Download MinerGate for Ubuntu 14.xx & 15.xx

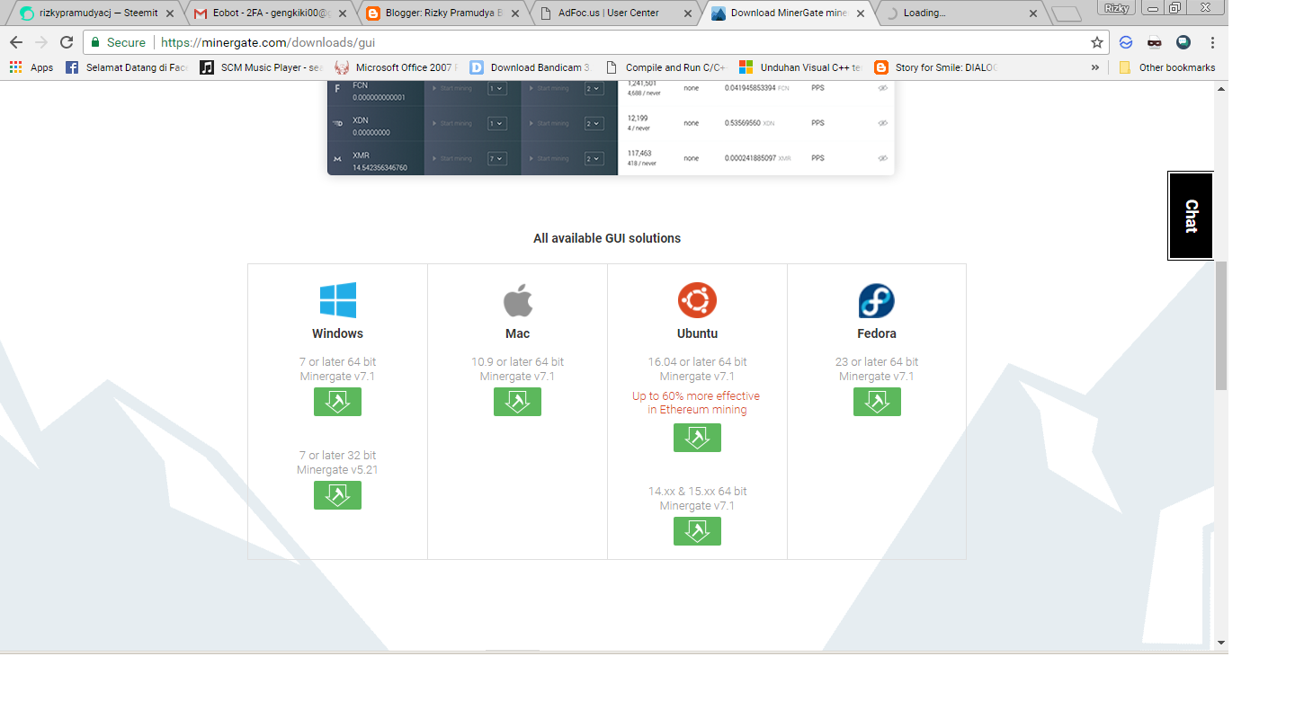pos(697,531)
